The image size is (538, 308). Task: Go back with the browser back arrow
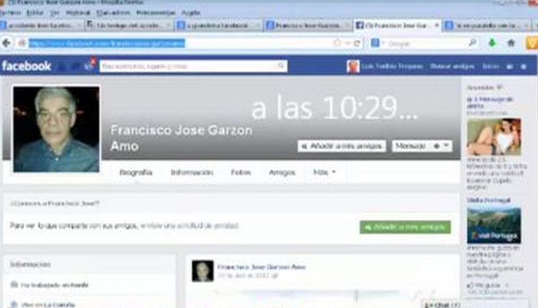[6, 43]
